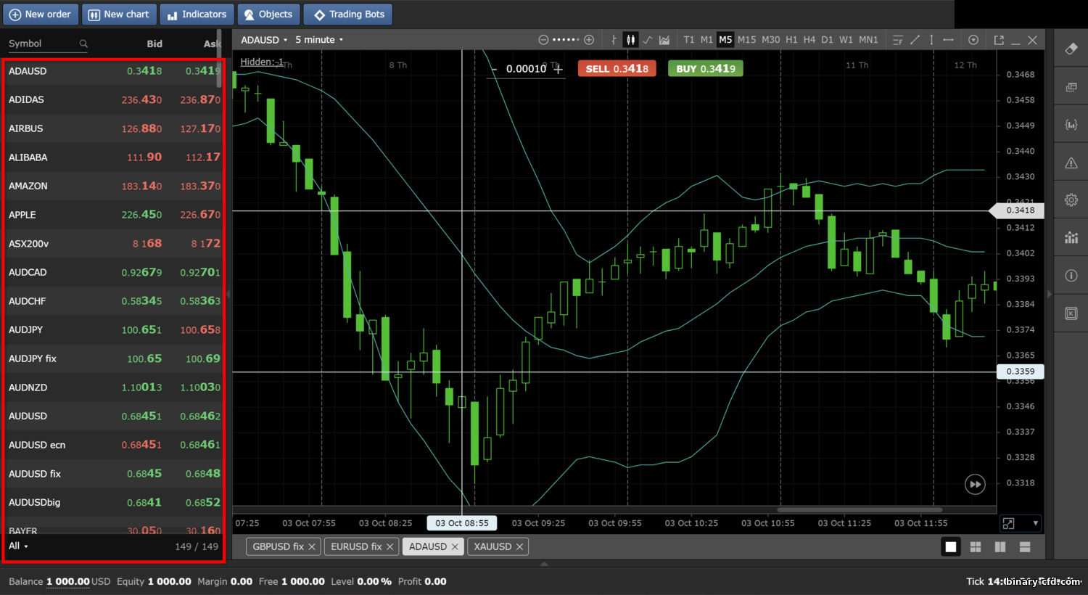Click the New order button

pyautogui.click(x=41, y=15)
